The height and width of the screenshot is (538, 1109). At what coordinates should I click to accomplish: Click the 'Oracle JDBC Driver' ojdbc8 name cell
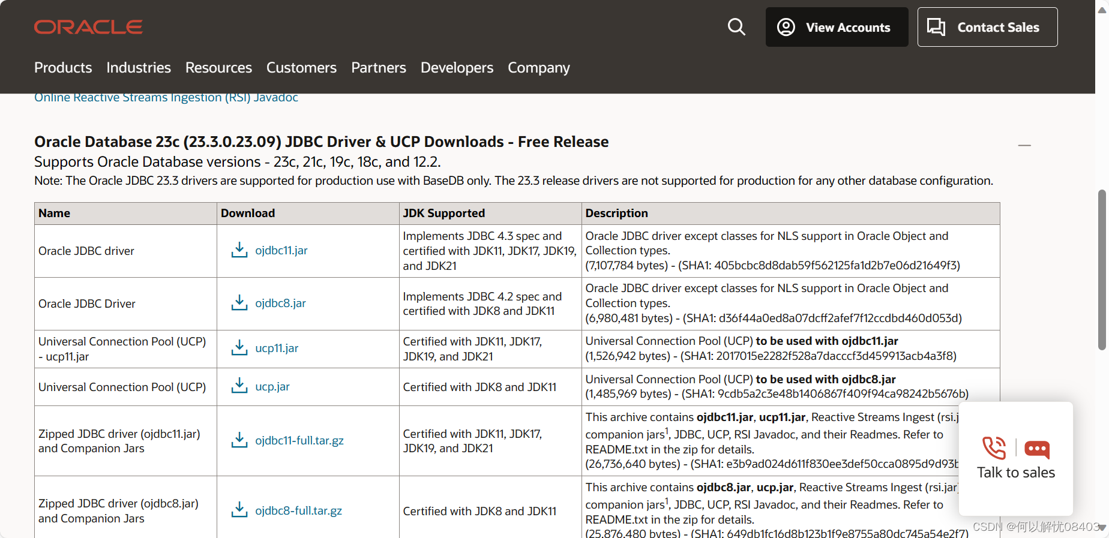(125, 303)
